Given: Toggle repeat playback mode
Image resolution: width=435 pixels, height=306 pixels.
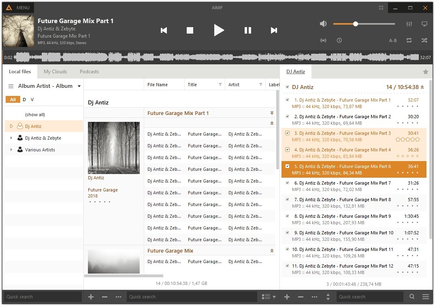Looking at the screenshot, I should click(409, 40).
